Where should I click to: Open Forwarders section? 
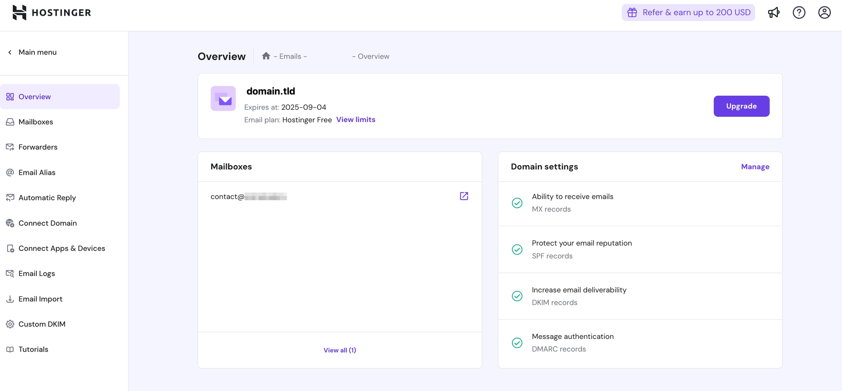pyautogui.click(x=38, y=147)
